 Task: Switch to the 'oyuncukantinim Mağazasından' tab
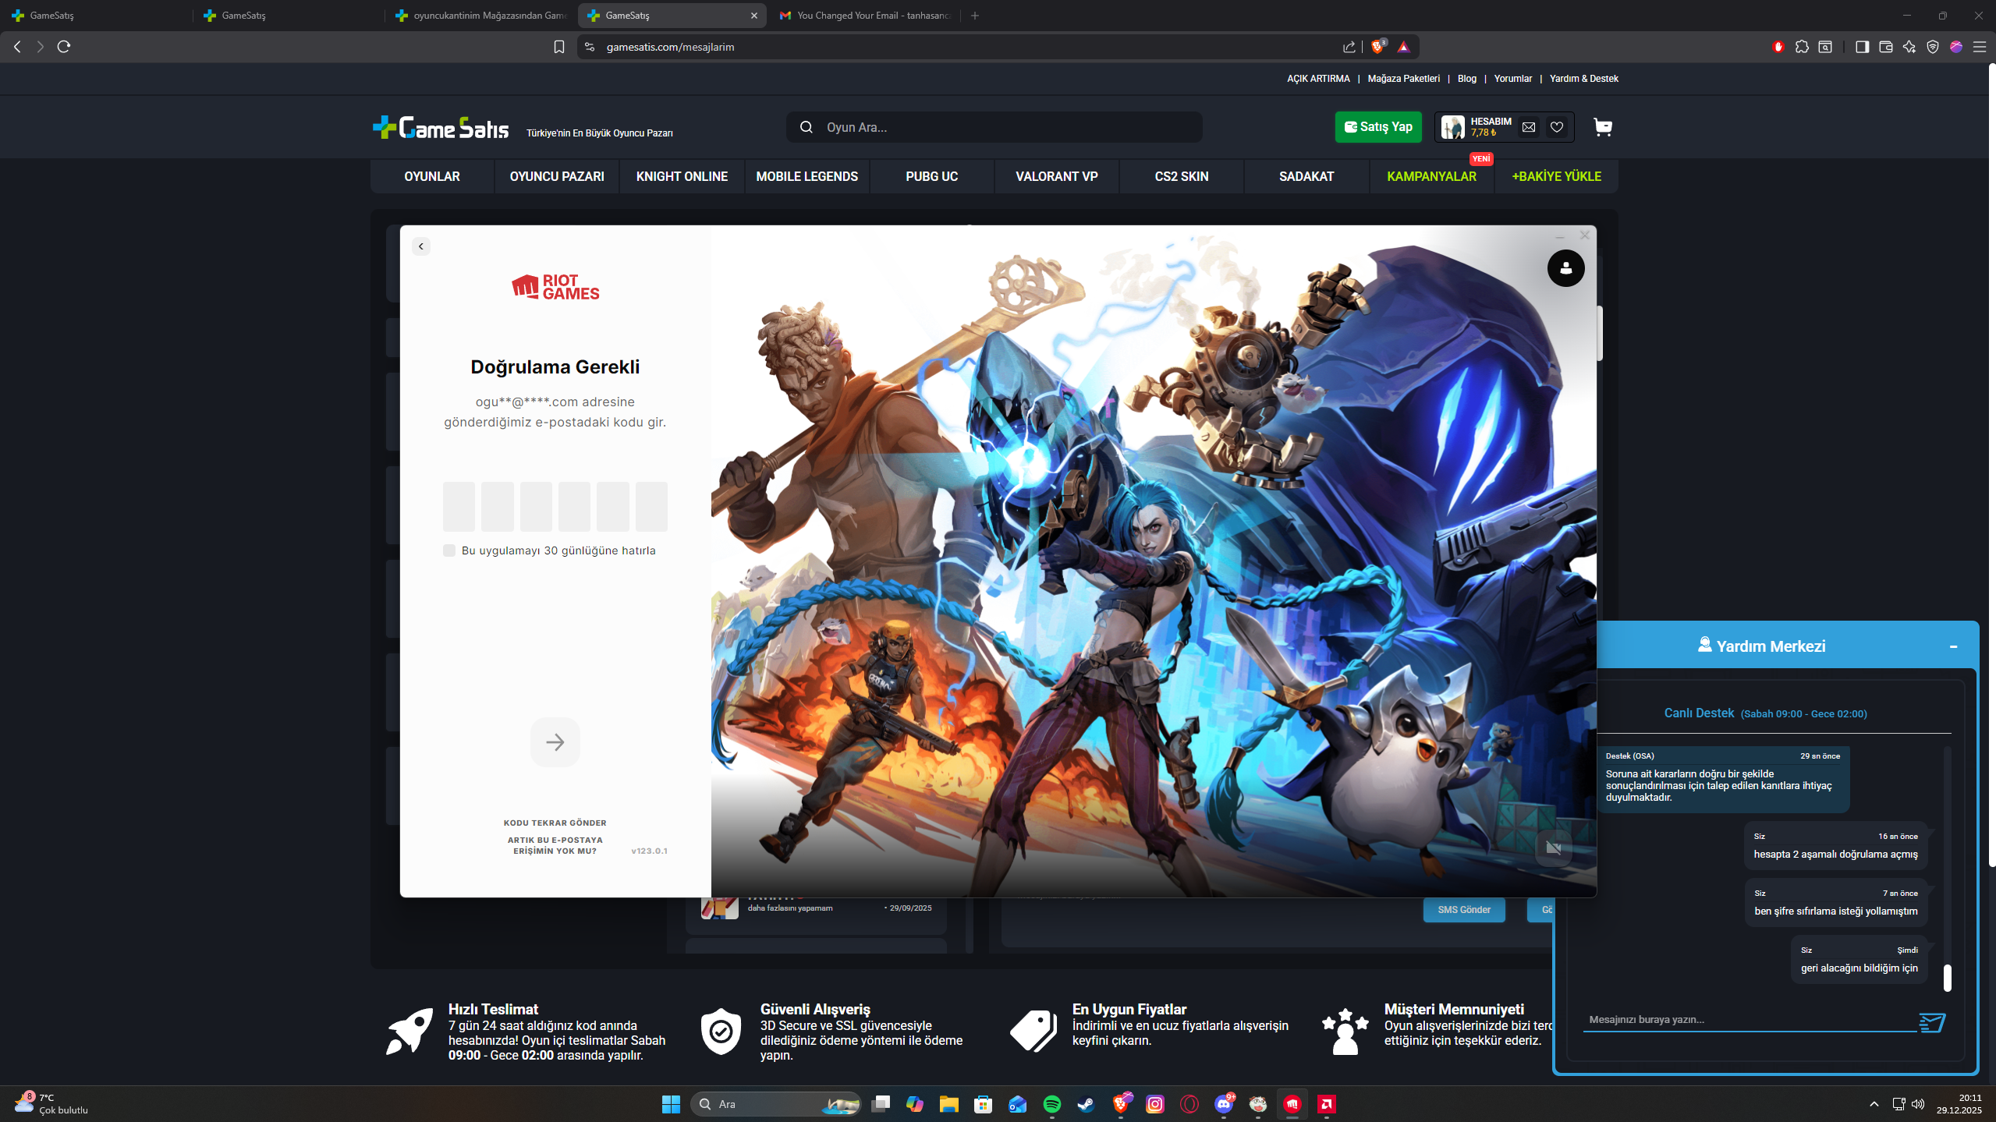tap(480, 16)
